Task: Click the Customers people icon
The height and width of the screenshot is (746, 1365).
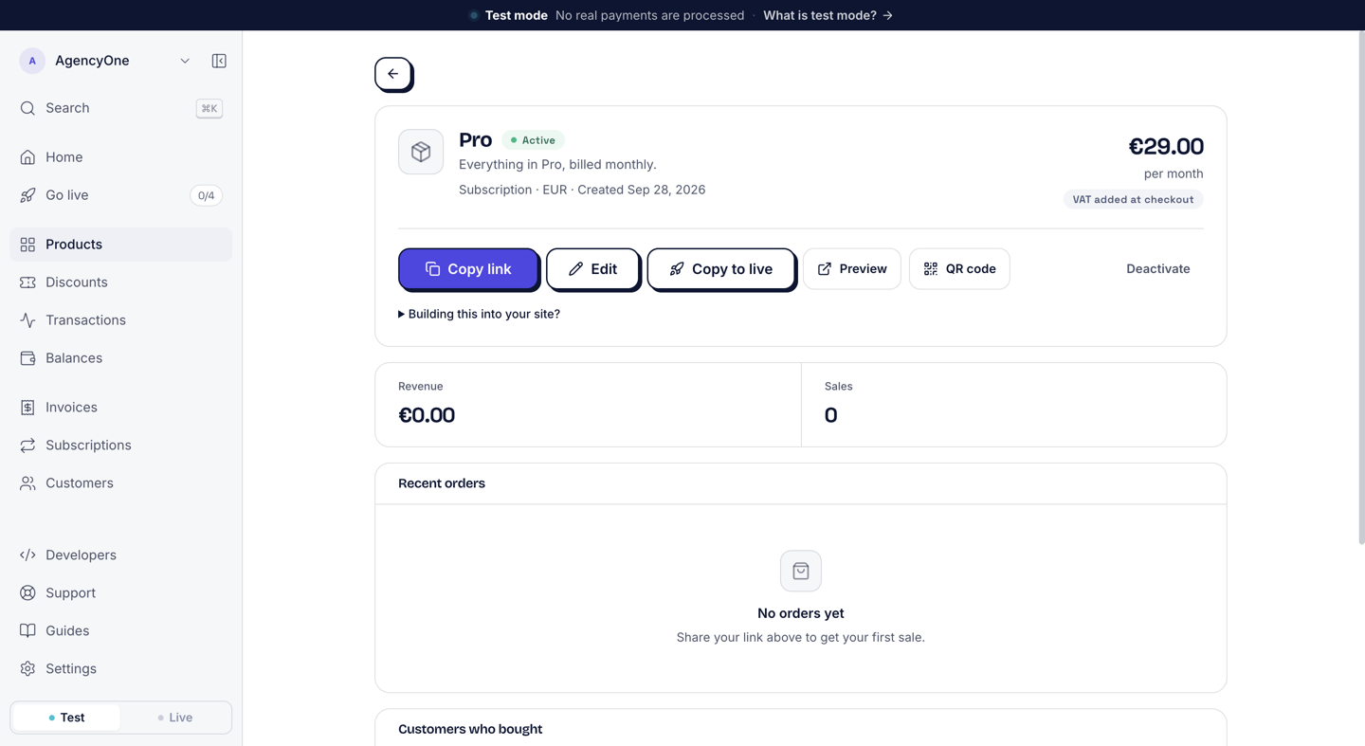Action: 27,483
